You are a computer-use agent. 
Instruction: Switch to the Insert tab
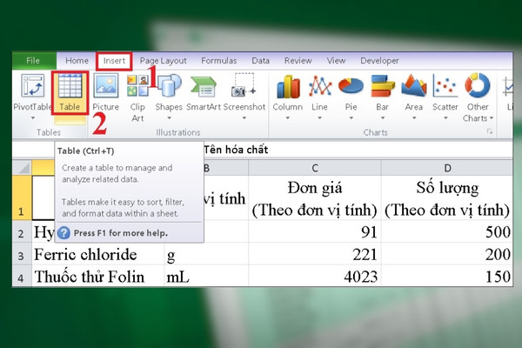click(114, 61)
